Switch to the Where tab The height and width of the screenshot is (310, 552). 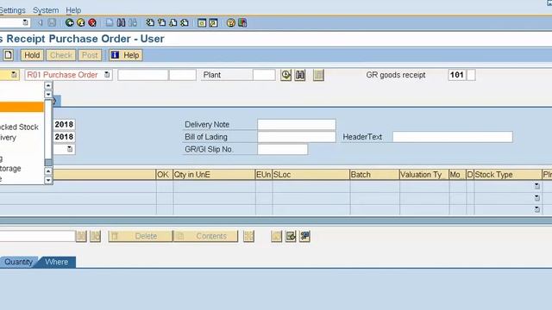[x=57, y=262]
